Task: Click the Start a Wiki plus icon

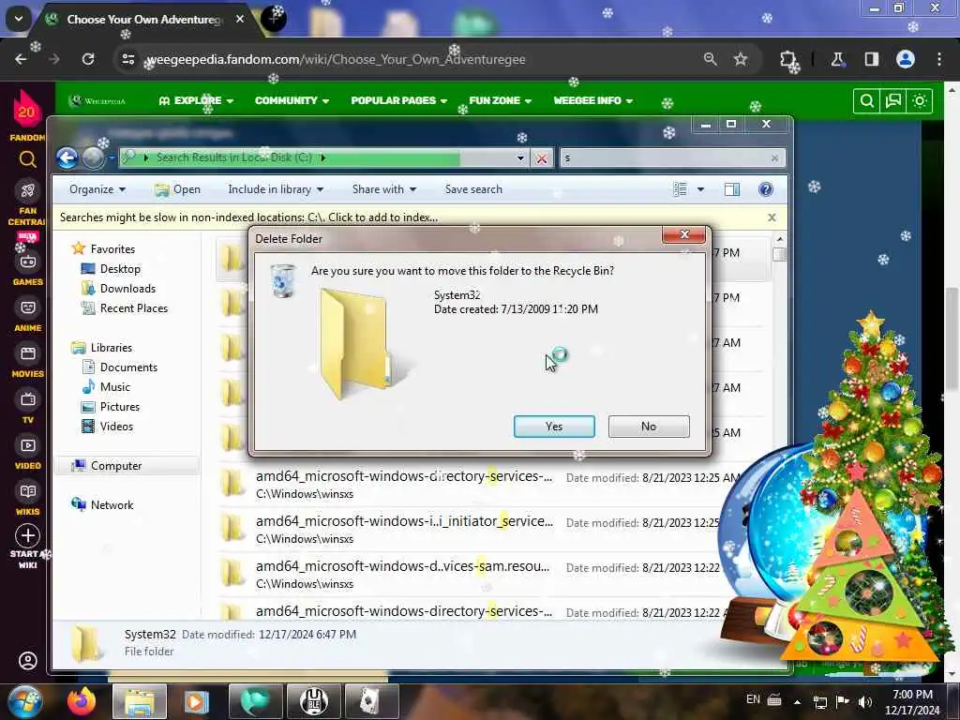Action: [x=27, y=535]
